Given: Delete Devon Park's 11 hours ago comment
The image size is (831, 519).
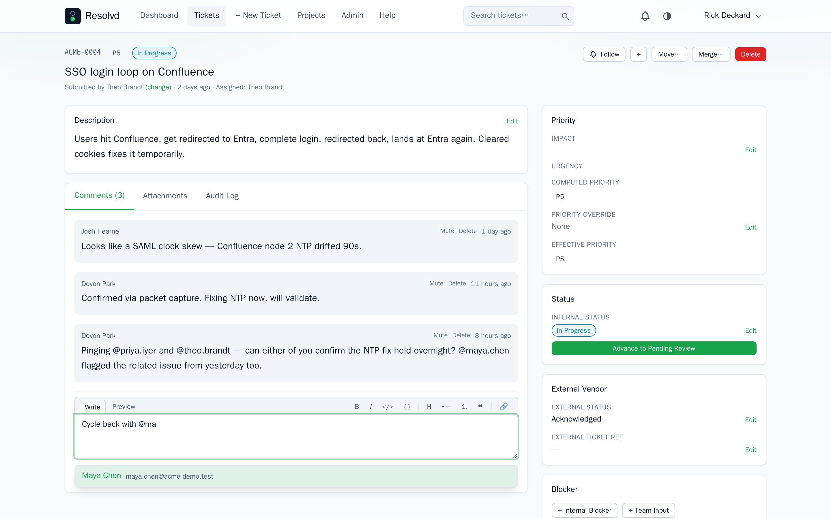Looking at the screenshot, I should [x=457, y=283].
